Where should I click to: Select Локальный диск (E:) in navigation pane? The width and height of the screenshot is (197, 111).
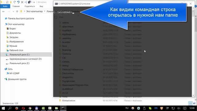pyautogui.click(x=19, y=63)
